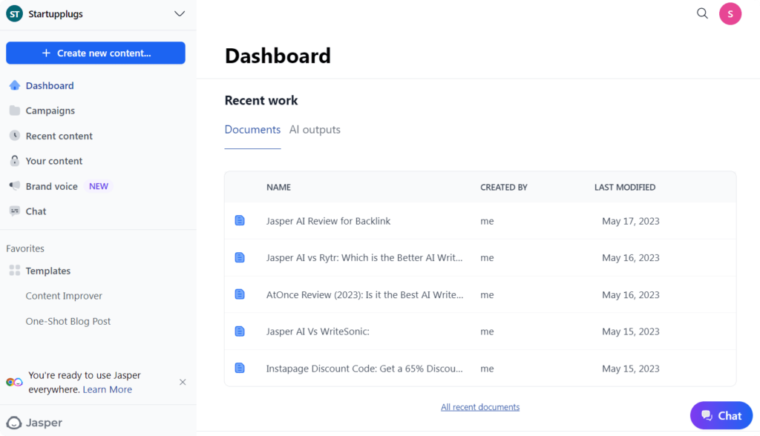
Task: Open the One-Shot Blog Post template
Action: tap(68, 321)
